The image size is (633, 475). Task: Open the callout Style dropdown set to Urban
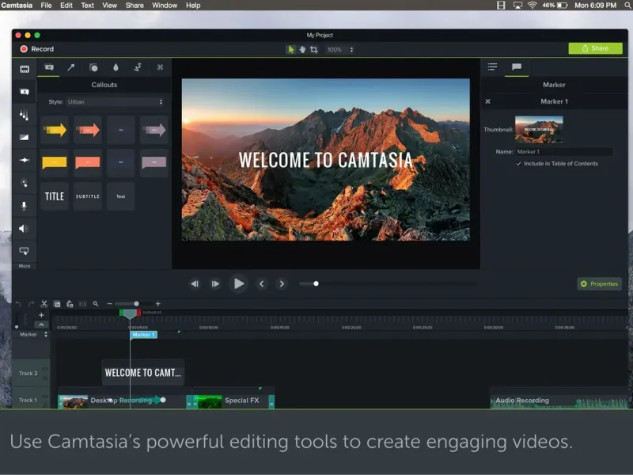pos(115,102)
